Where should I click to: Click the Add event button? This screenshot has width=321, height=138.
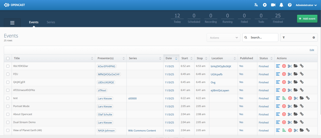(x=307, y=19)
